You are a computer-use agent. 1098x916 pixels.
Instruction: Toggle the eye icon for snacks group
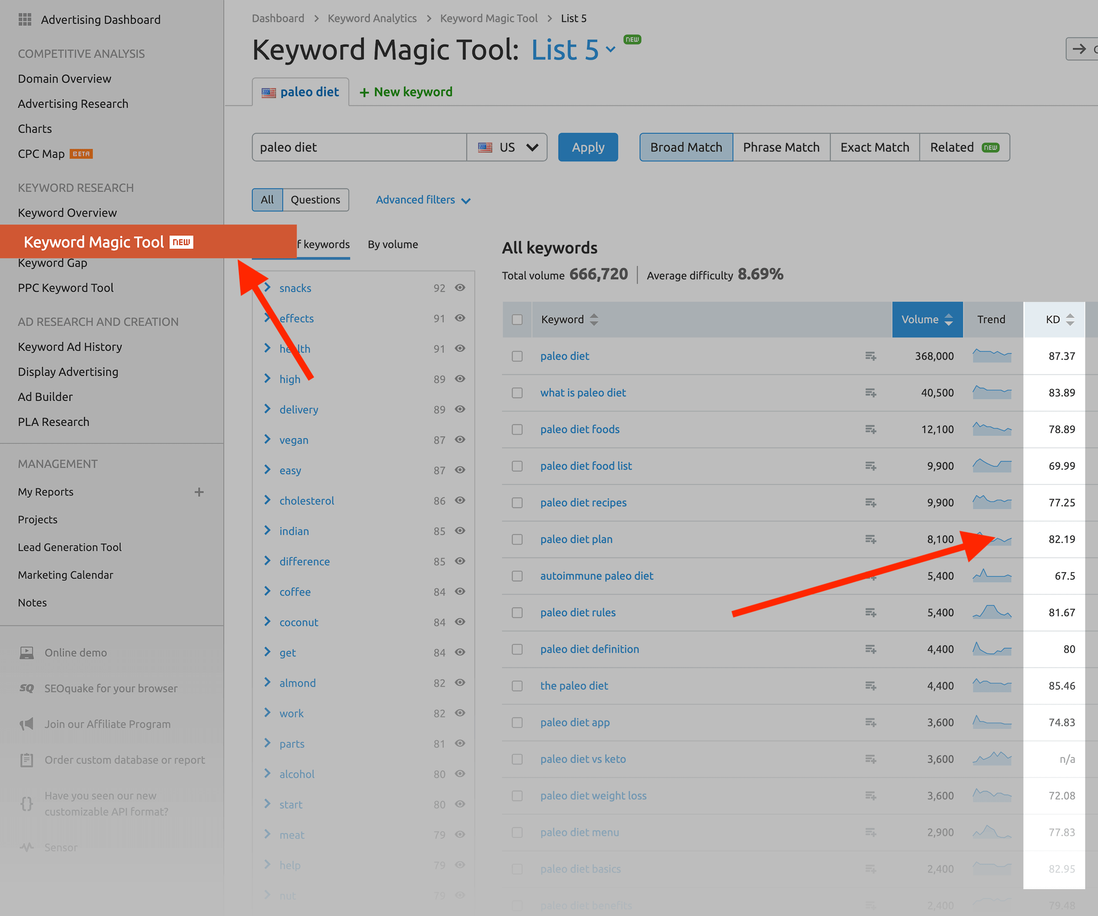[x=459, y=288]
